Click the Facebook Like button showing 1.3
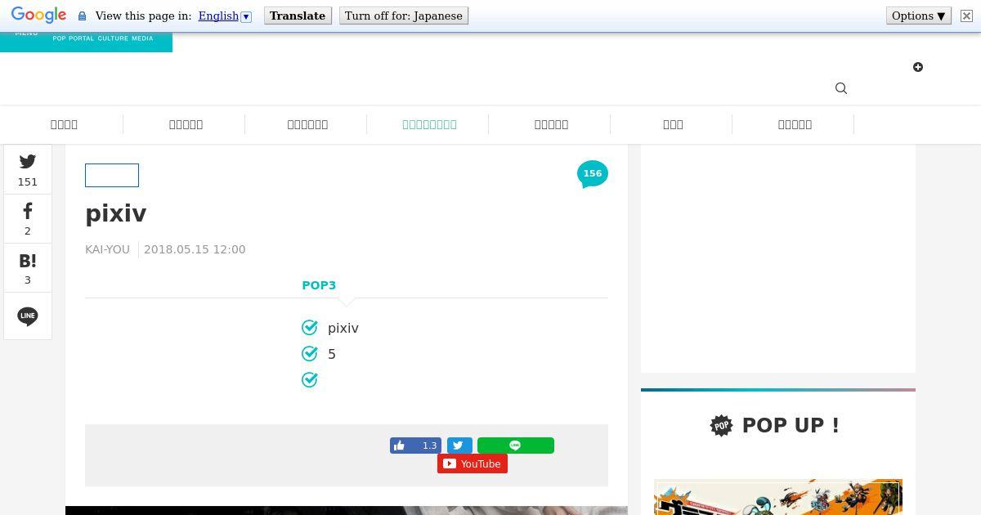 click(x=415, y=446)
